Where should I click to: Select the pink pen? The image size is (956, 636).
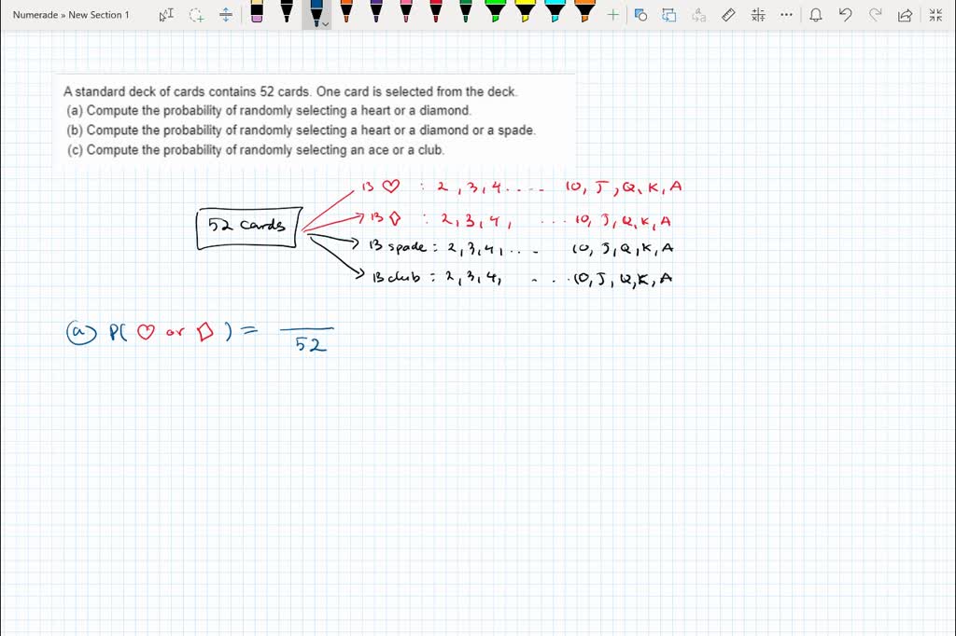[x=406, y=12]
